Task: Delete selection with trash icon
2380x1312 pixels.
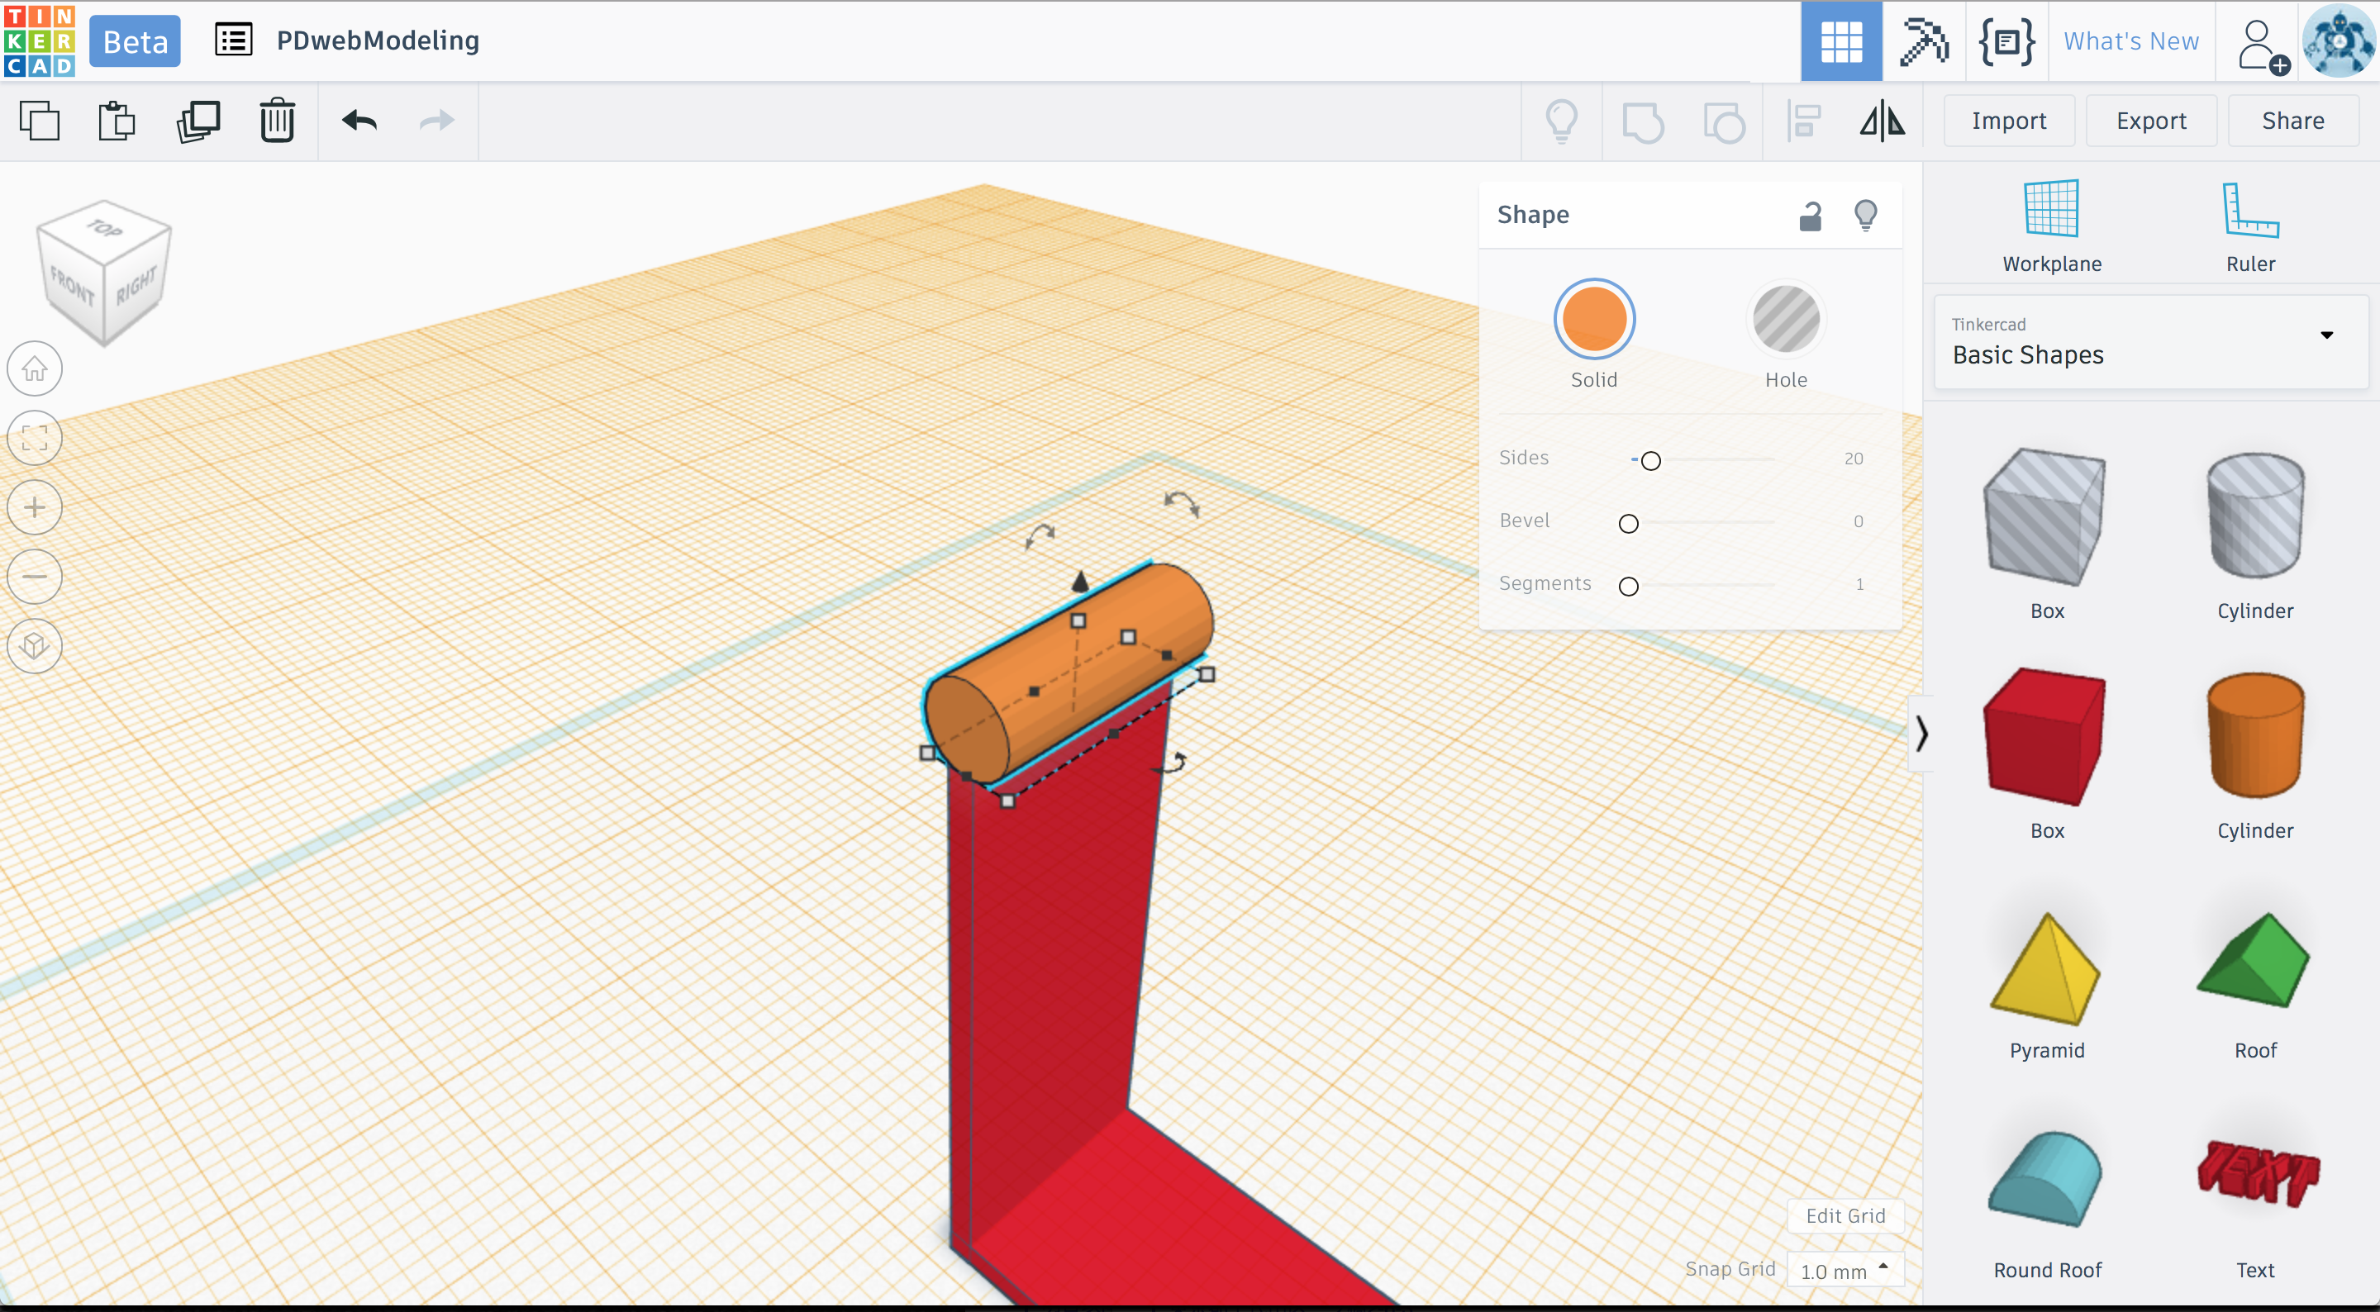Action: 277,121
